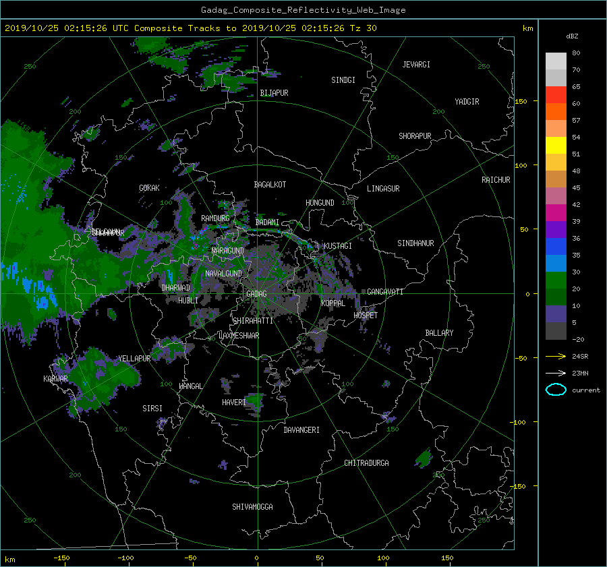607x567 pixels.
Task: Select the 'DAVANGERI' city label
Action: pyautogui.click(x=301, y=430)
